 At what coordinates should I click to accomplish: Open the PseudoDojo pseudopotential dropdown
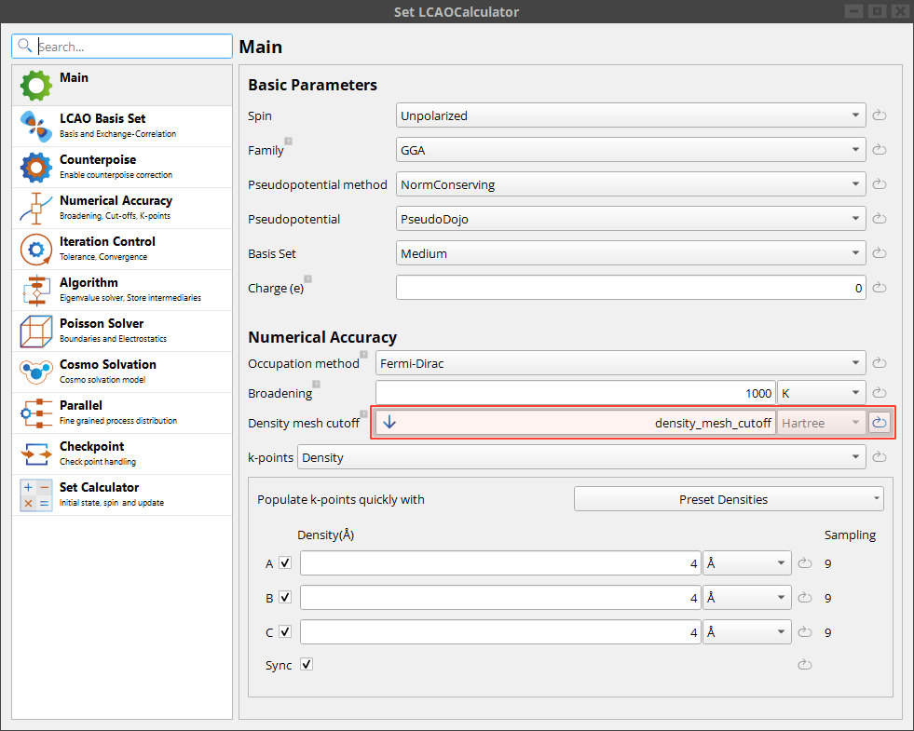[x=631, y=219]
